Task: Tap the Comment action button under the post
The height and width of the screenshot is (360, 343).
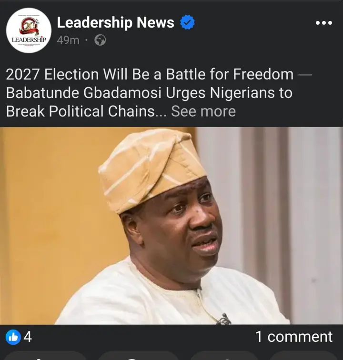Action: [x=138, y=356]
